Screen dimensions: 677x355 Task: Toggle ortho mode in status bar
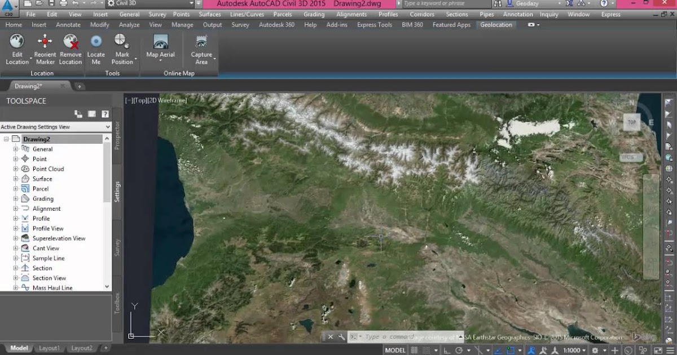point(447,350)
